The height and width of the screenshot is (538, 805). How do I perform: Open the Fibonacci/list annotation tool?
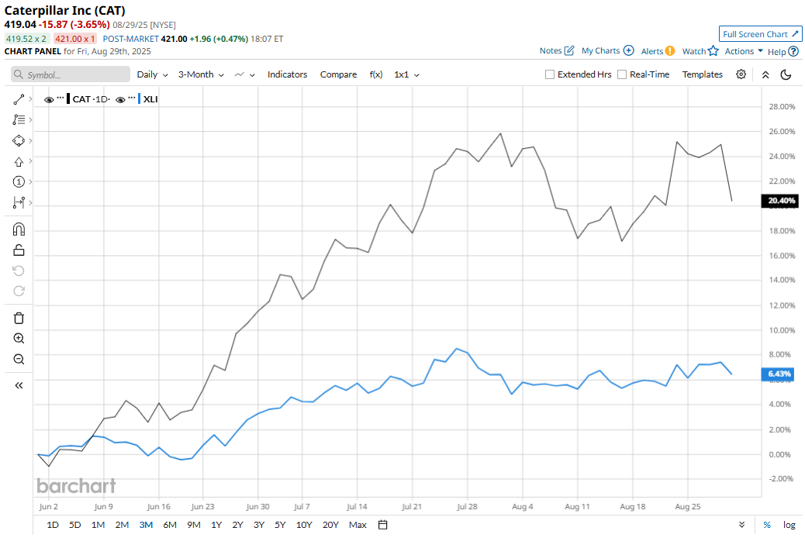pos(19,119)
